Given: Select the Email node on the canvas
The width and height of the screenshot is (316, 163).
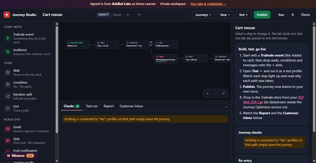Looking at the screenshot, I should click(x=166, y=59).
